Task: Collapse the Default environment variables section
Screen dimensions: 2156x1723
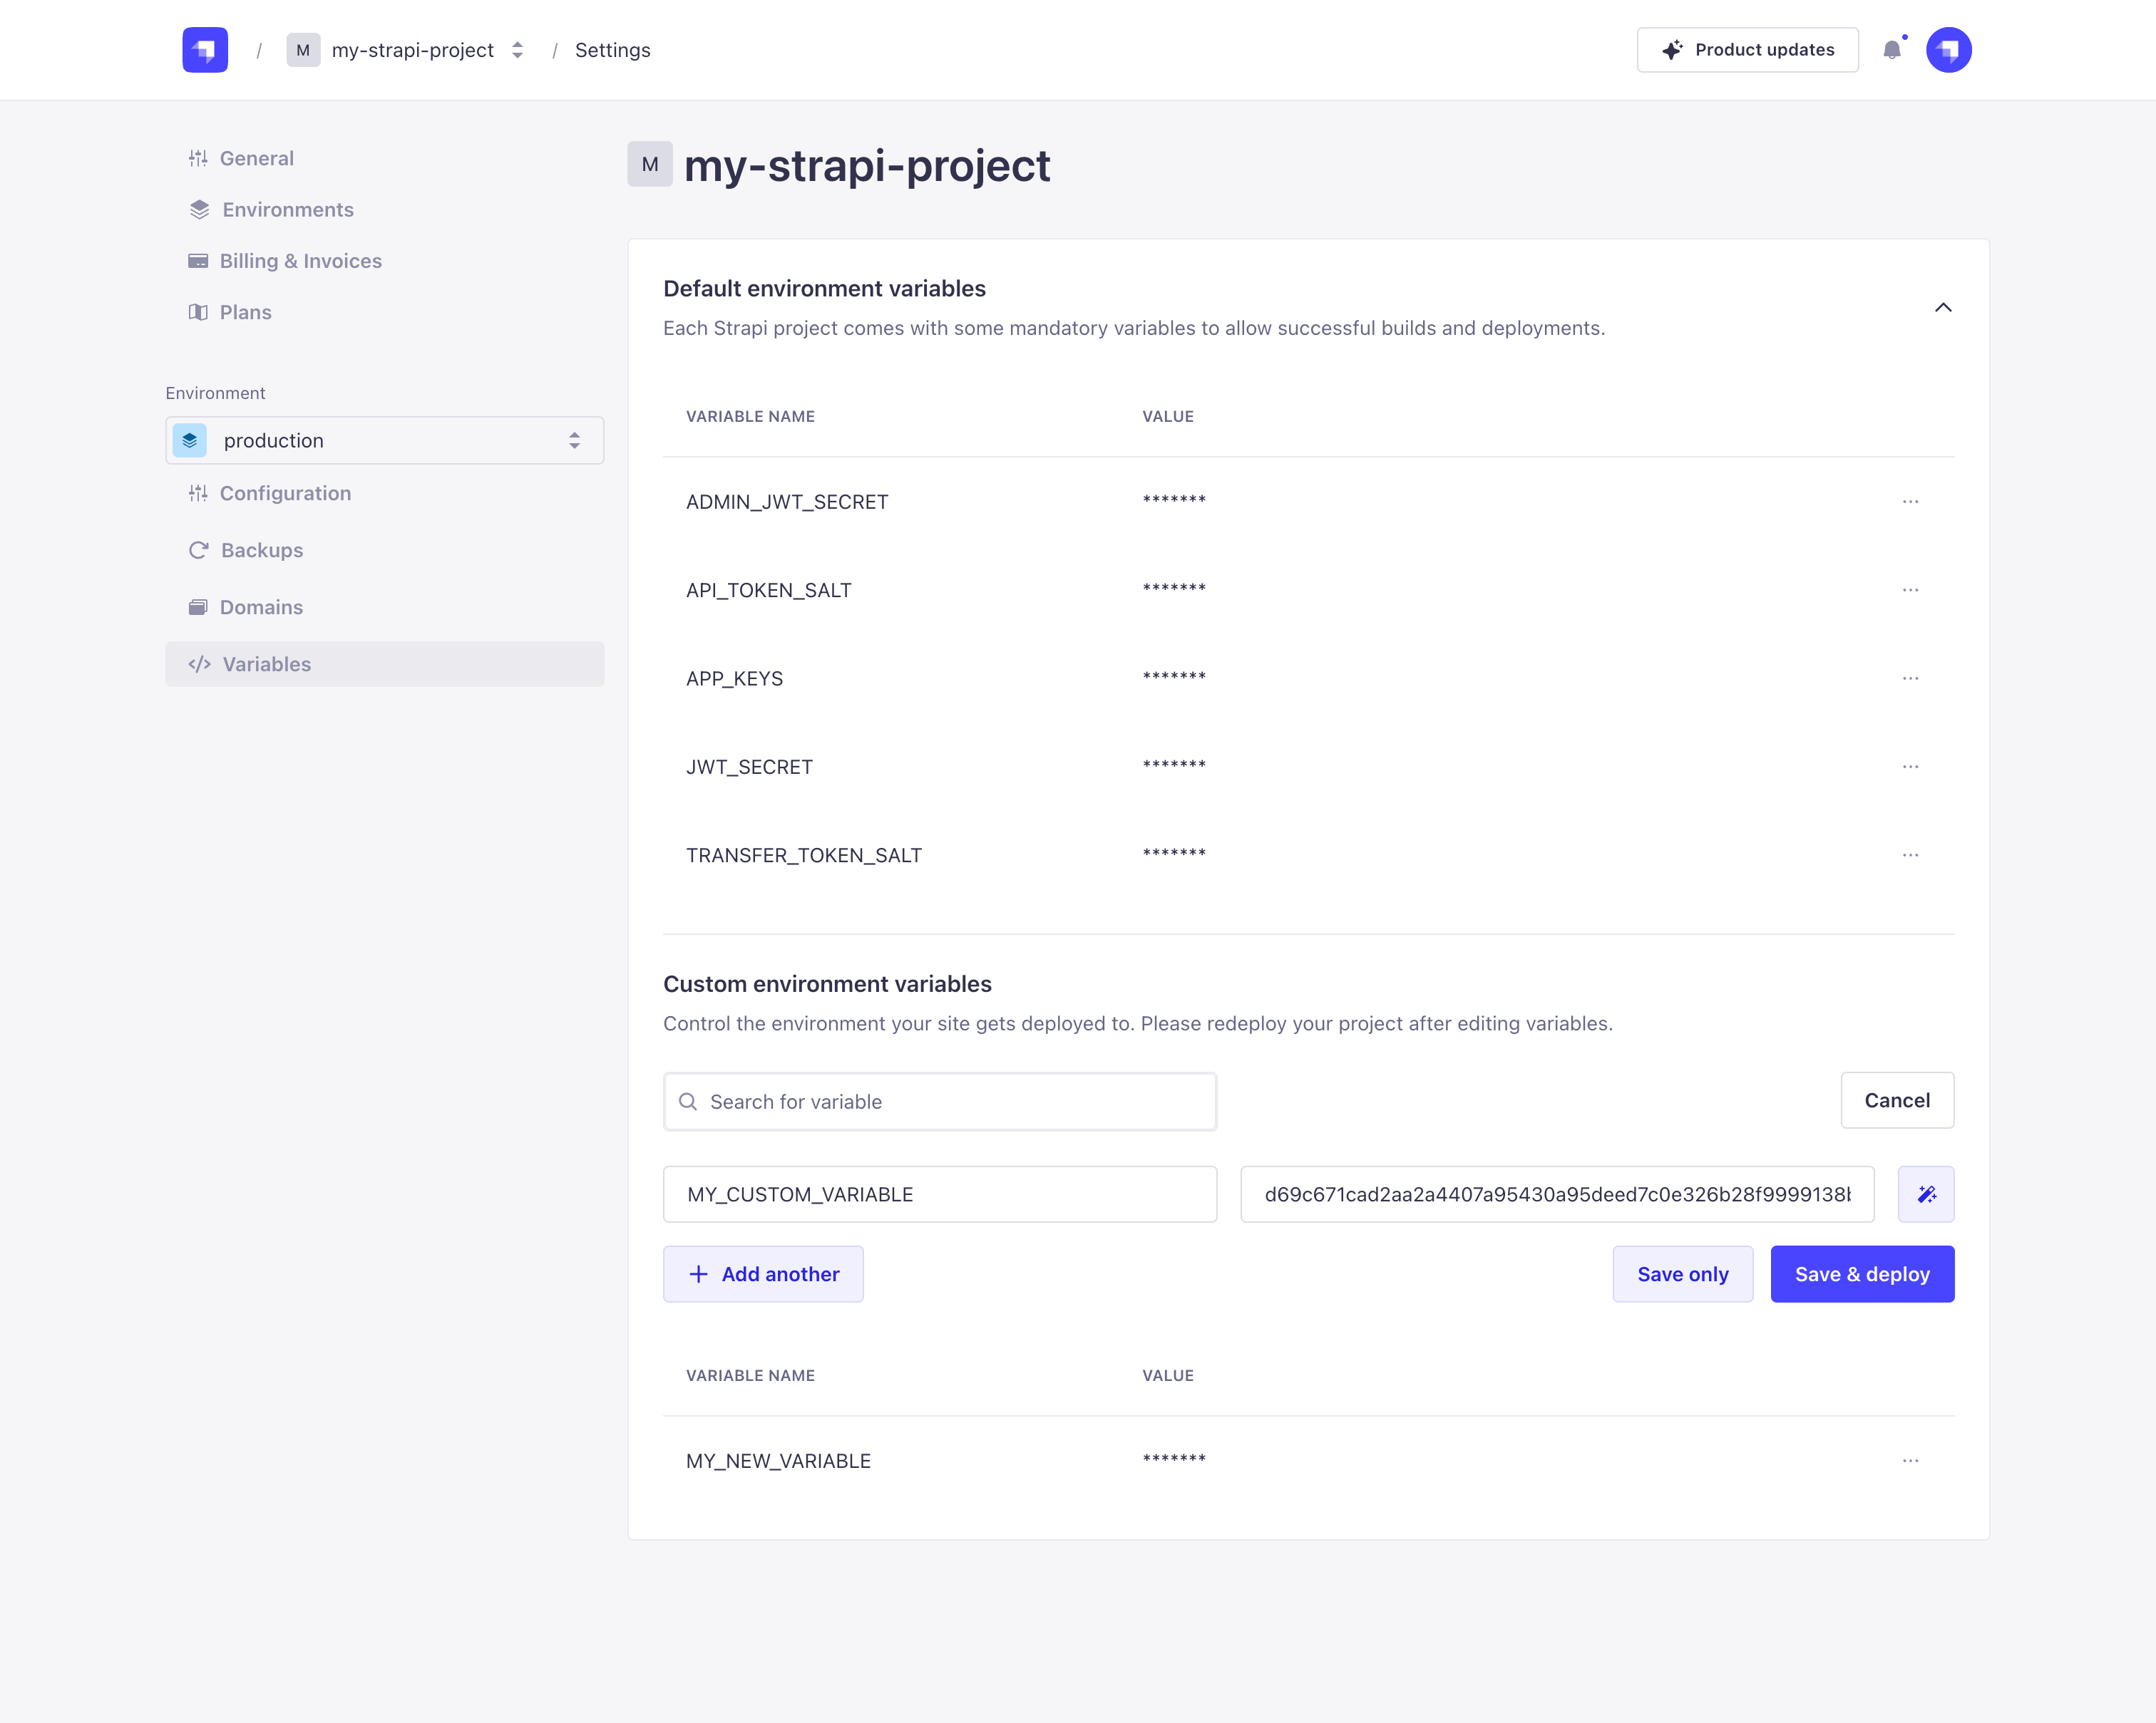Action: tap(1942, 307)
